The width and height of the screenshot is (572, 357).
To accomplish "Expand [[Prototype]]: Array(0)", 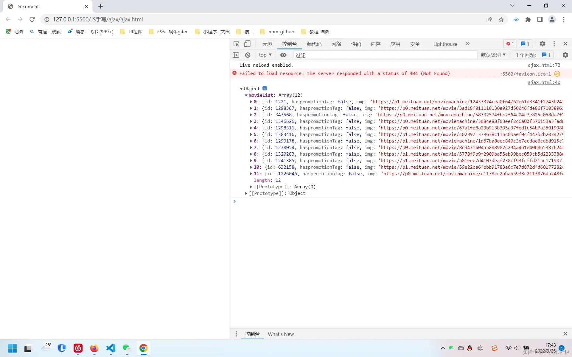I will 251,187.
